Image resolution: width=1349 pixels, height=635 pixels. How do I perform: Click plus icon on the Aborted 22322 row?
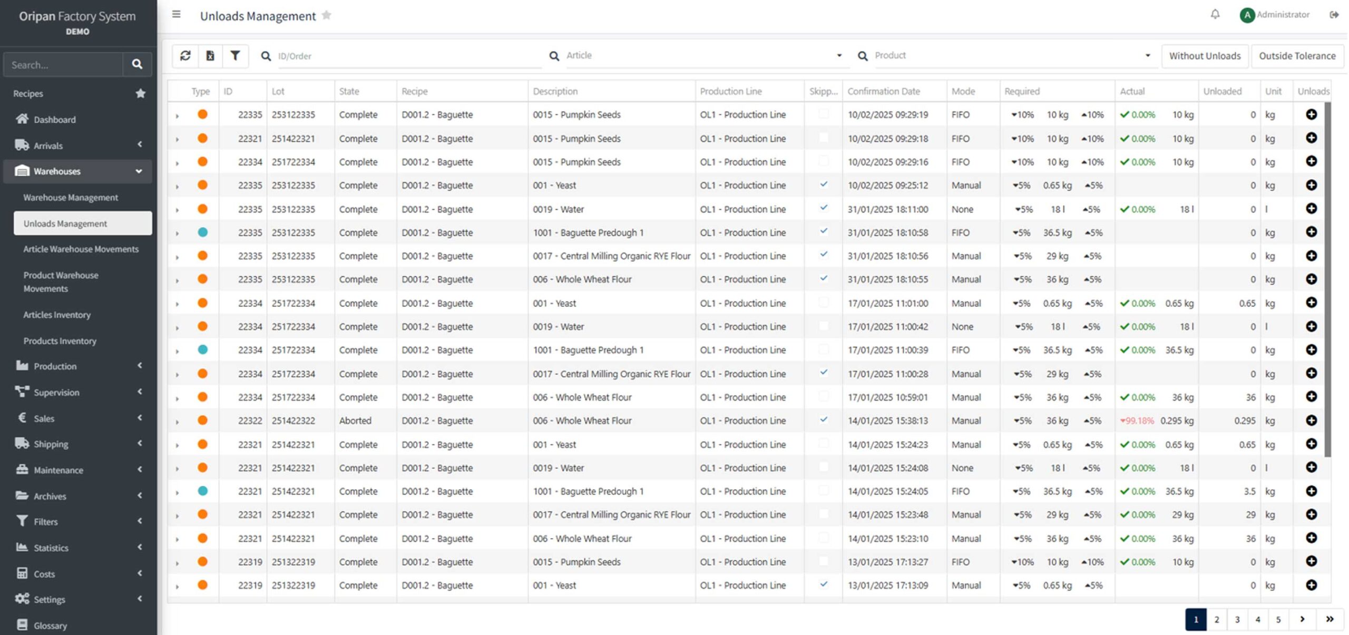pyautogui.click(x=1311, y=421)
